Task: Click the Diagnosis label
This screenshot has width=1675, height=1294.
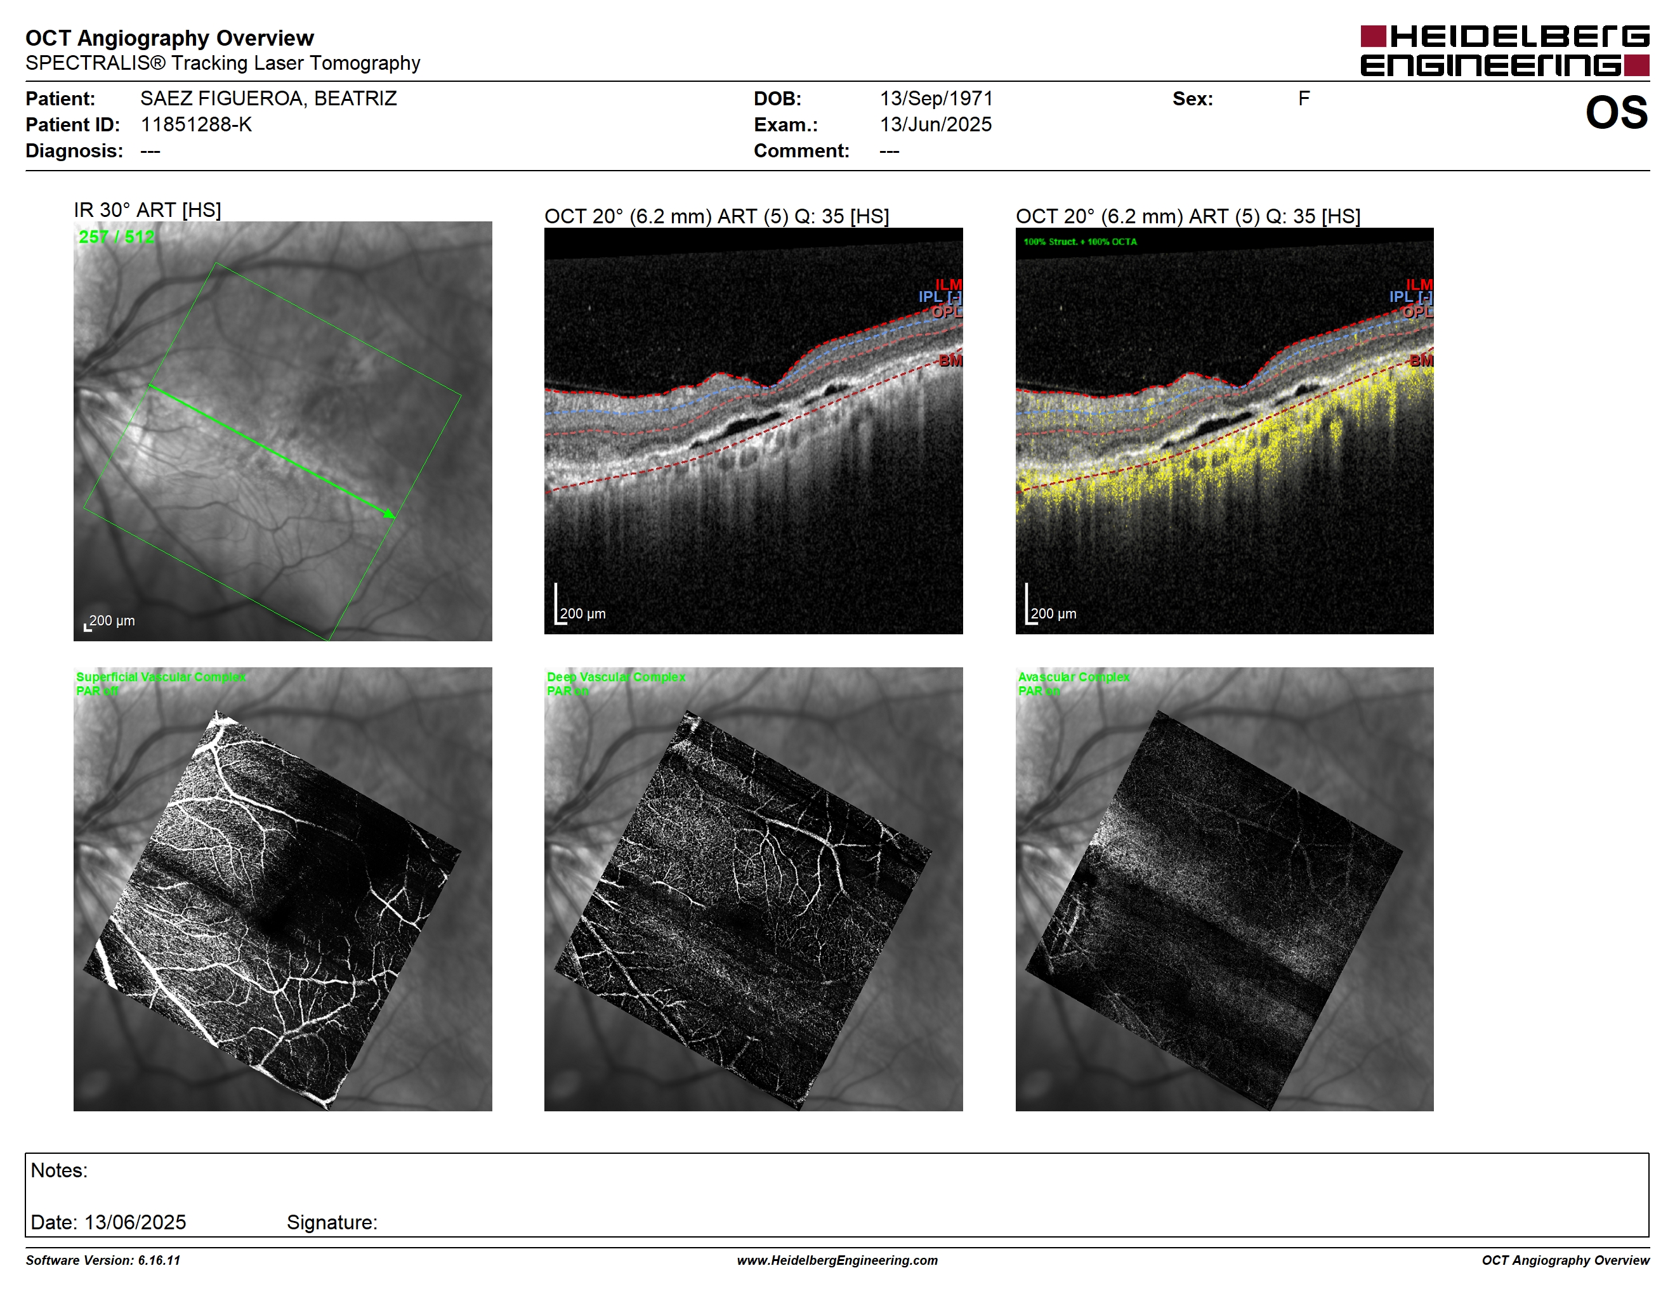Action: pyautogui.click(x=74, y=151)
